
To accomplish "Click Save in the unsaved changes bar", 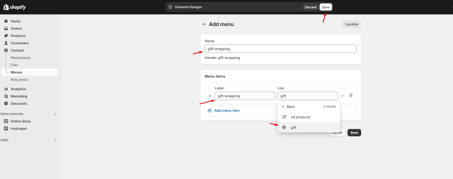I will click(326, 7).
